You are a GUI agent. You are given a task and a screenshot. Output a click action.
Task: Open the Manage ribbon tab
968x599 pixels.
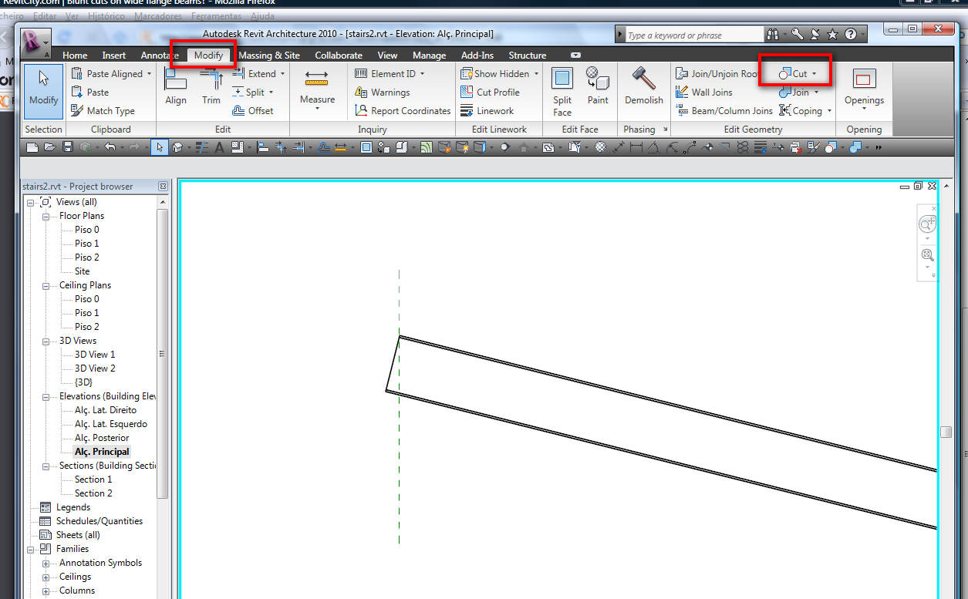(429, 56)
